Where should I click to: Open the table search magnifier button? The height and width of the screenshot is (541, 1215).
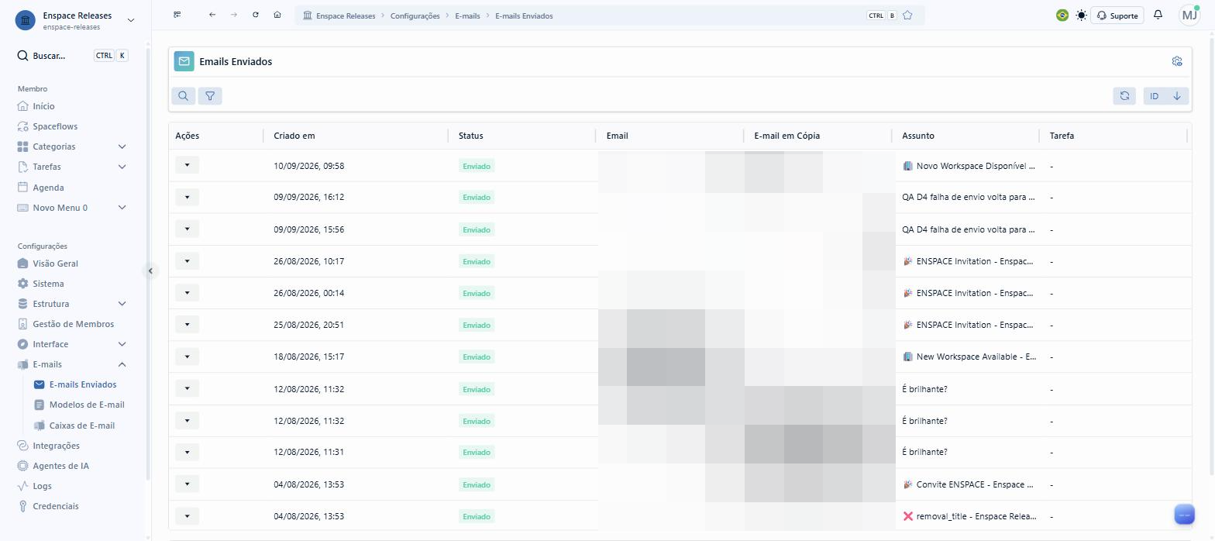click(x=184, y=96)
